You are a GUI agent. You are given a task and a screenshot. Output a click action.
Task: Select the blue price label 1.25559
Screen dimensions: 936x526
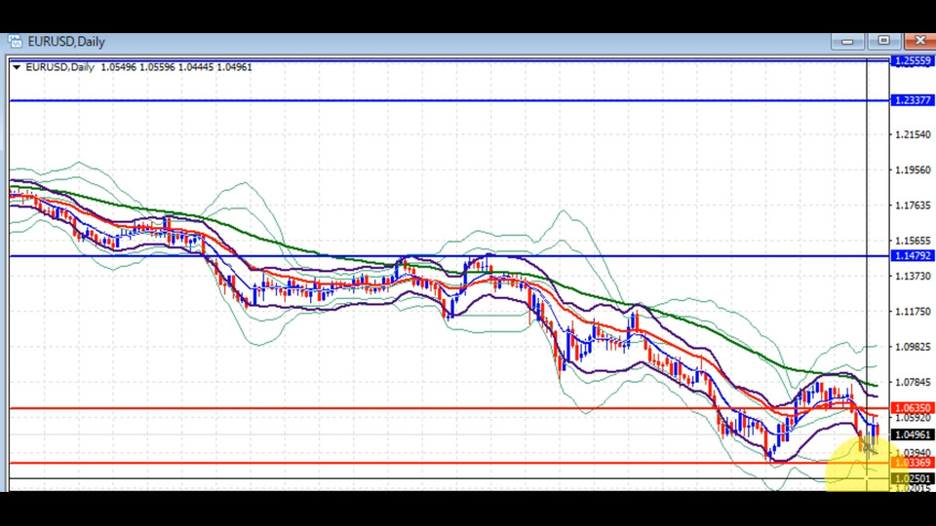pyautogui.click(x=912, y=60)
